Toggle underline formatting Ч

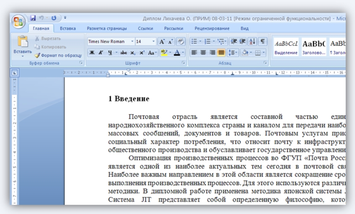pos(110,53)
